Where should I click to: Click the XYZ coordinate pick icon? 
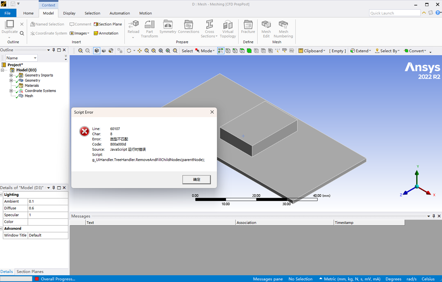277,51
